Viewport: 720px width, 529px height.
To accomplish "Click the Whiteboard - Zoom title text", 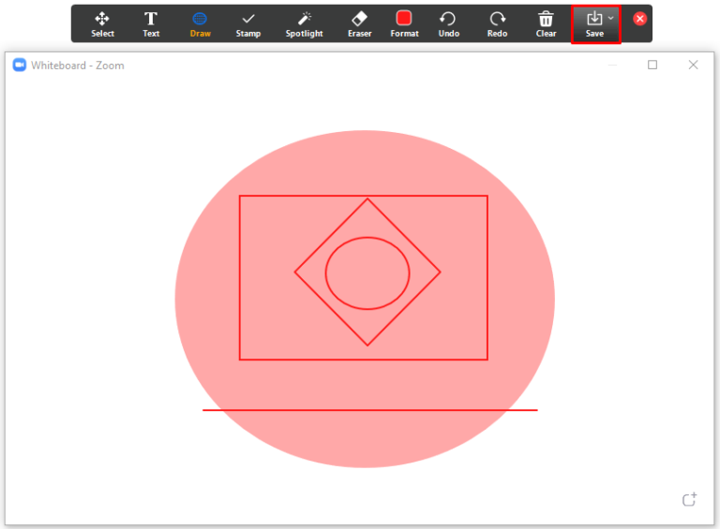I will 78,66.
